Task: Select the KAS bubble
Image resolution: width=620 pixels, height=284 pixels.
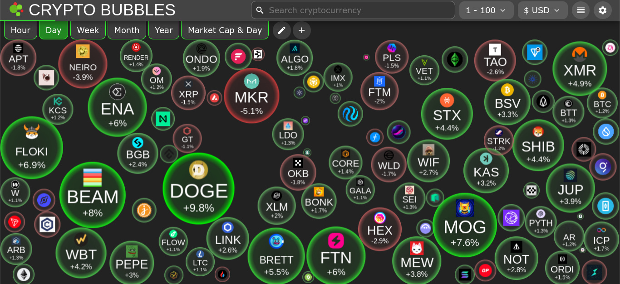Action: 486,170
